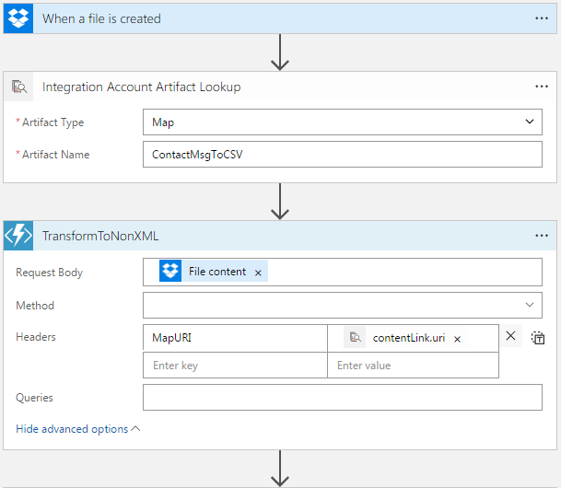
Task: Insert step via arrow below Artifact Lookup
Action: (x=280, y=202)
